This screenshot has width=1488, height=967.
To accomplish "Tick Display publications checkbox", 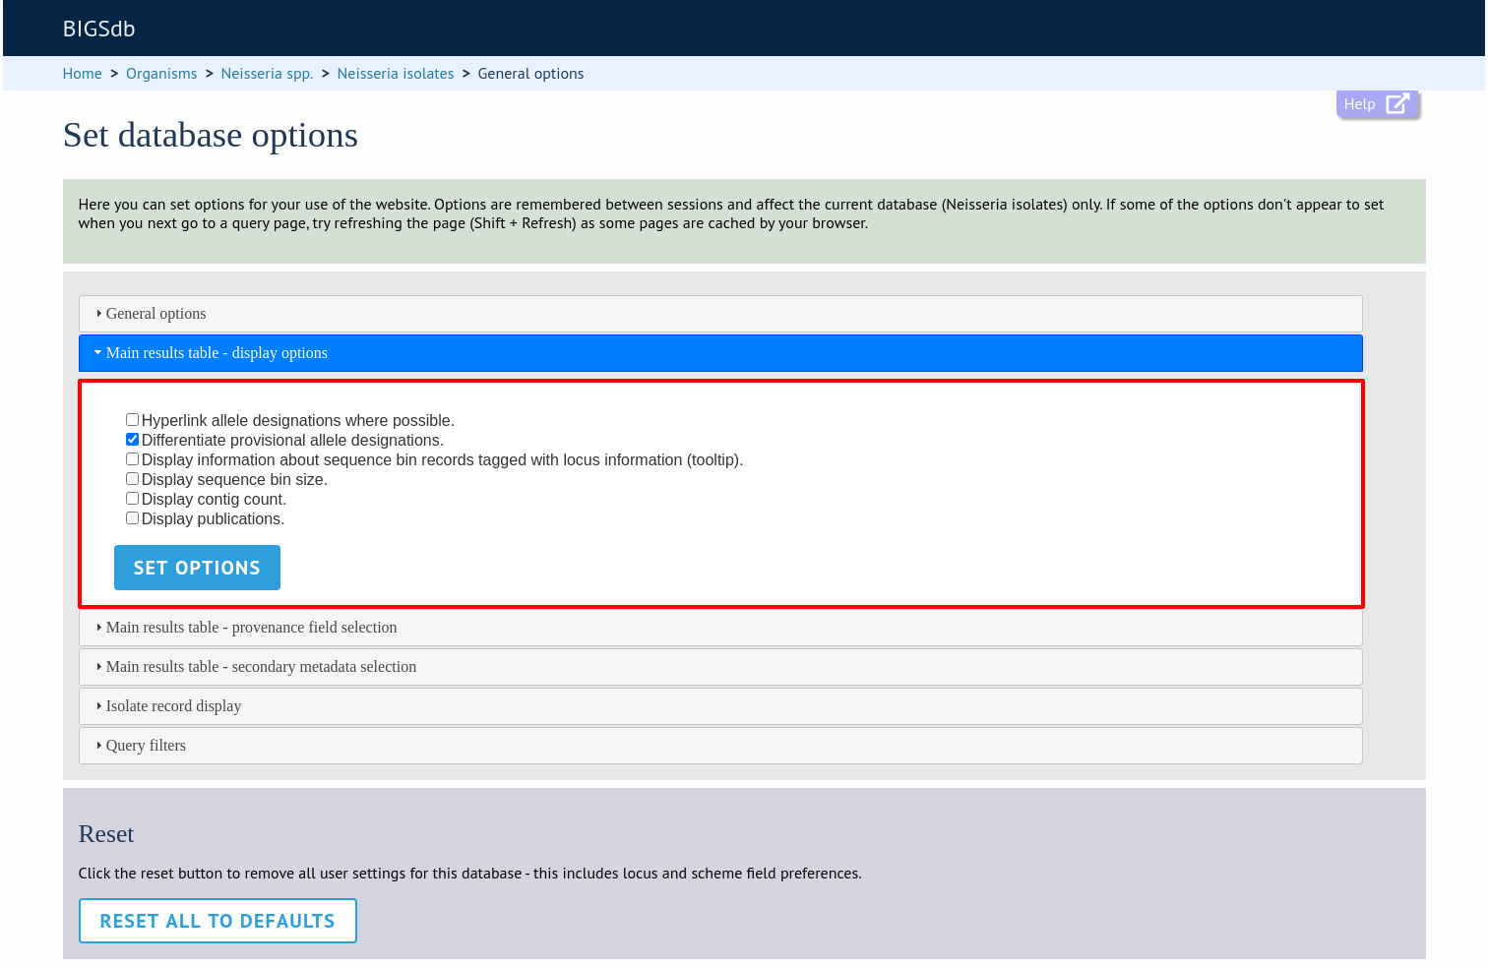I will pos(132,518).
